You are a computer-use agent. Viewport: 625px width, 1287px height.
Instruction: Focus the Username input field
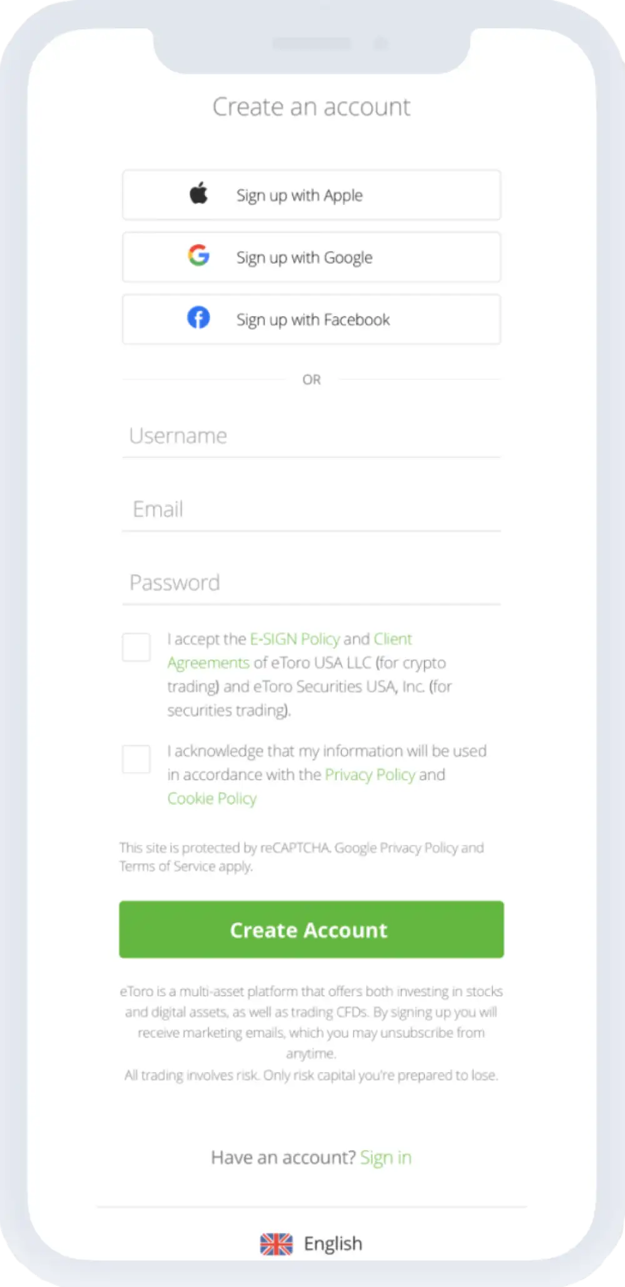[311, 436]
